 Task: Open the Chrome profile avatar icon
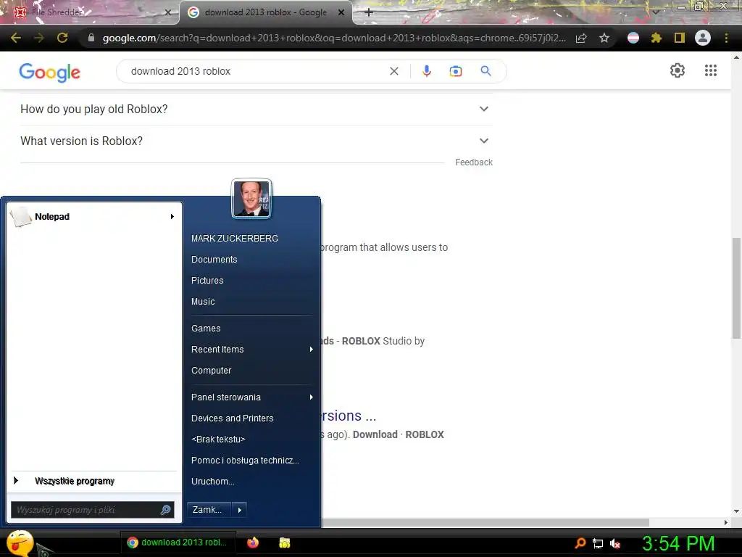tap(703, 38)
